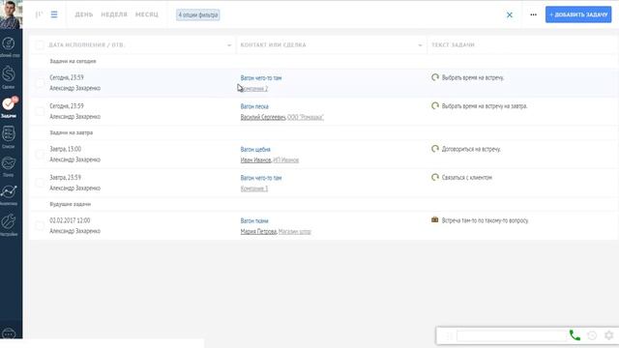Click recurring icon beside 'Выбрать время на встречу на завтра.'

tap(435, 105)
